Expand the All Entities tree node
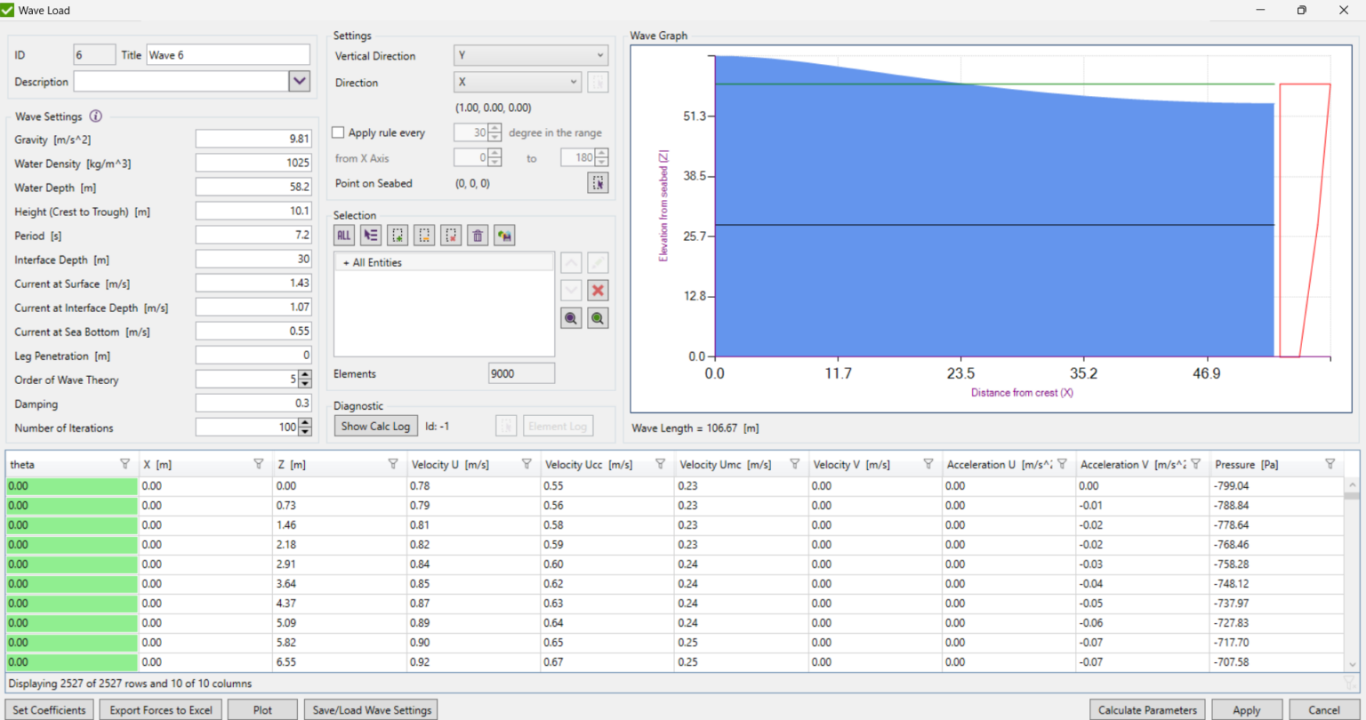The image size is (1366, 720). click(x=347, y=262)
